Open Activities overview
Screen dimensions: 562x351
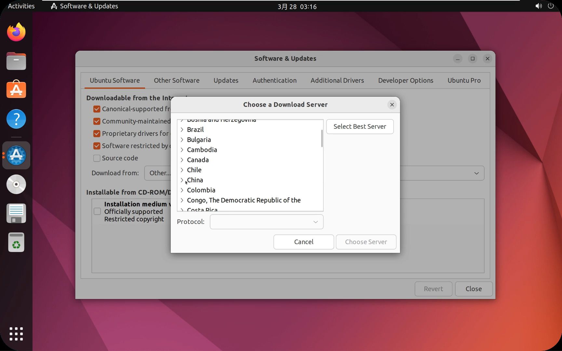click(x=21, y=6)
